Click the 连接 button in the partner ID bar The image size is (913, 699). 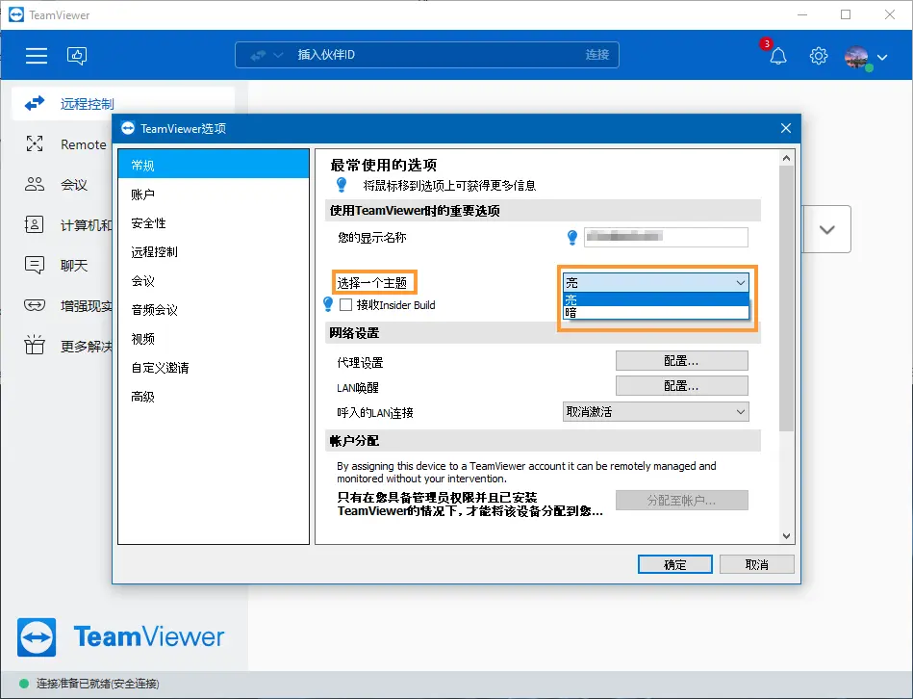[x=597, y=55]
